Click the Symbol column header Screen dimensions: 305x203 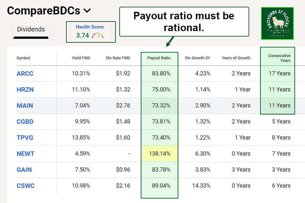[23, 58]
